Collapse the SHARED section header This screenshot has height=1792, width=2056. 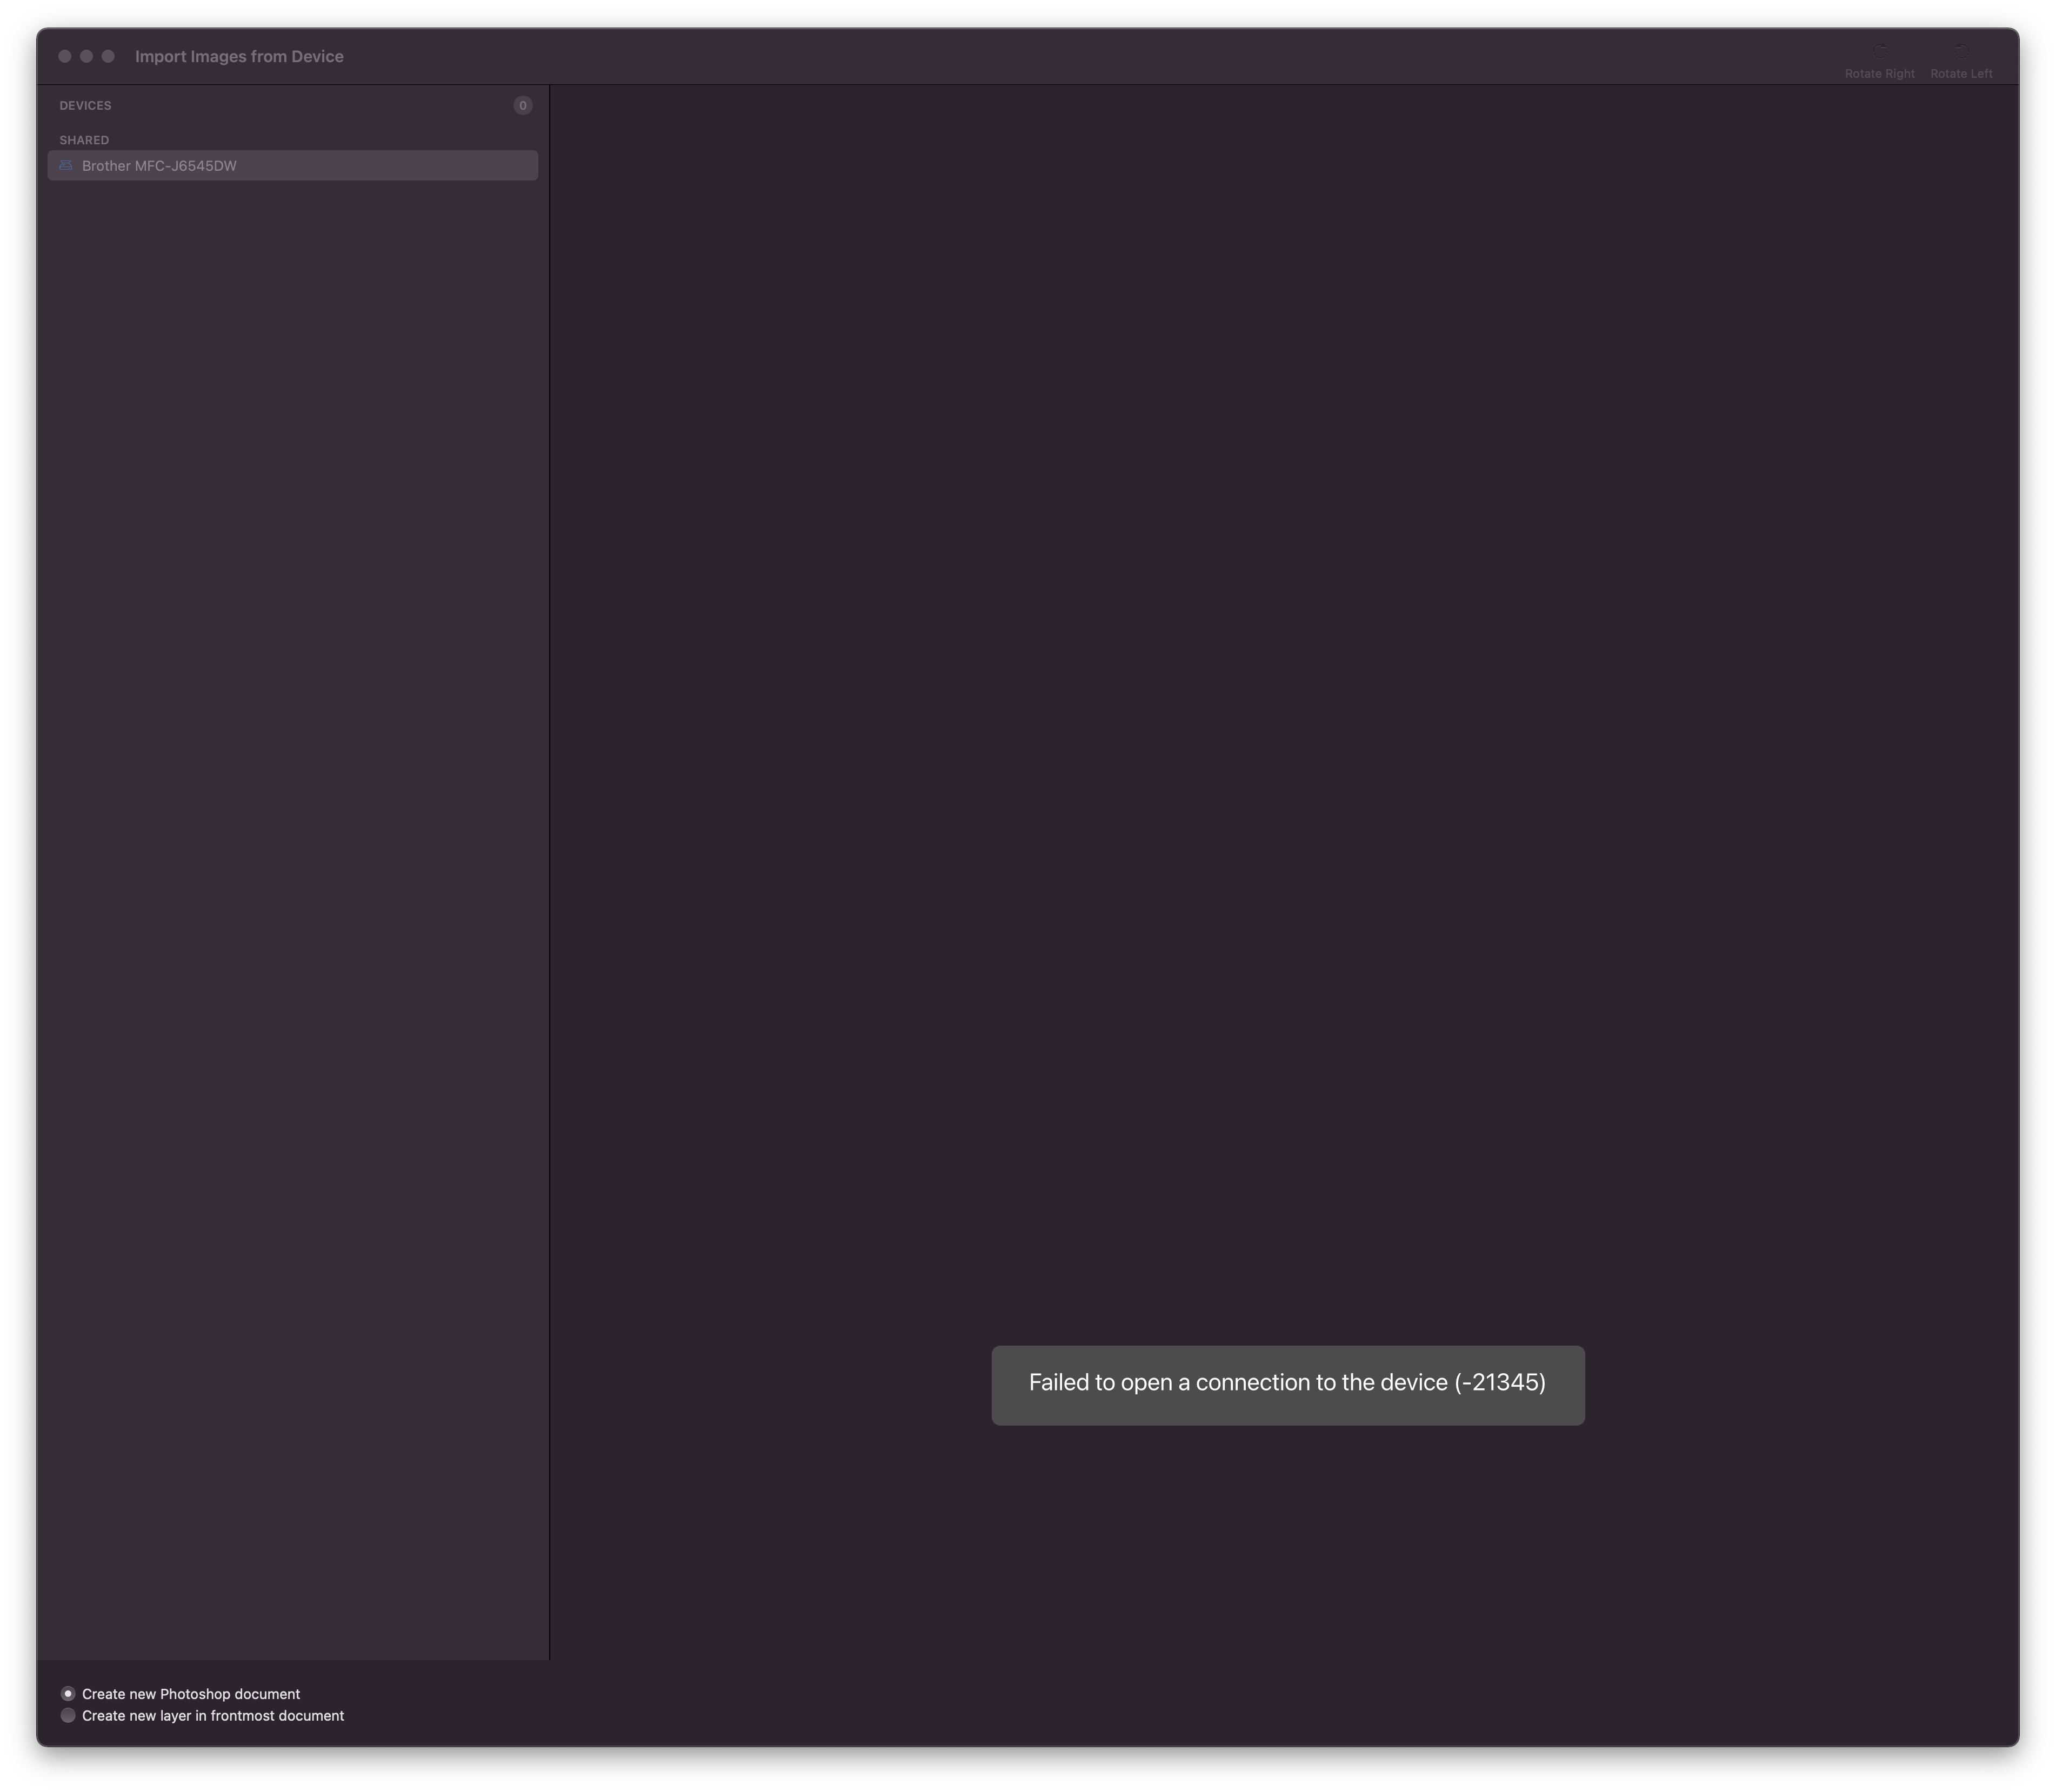click(84, 140)
